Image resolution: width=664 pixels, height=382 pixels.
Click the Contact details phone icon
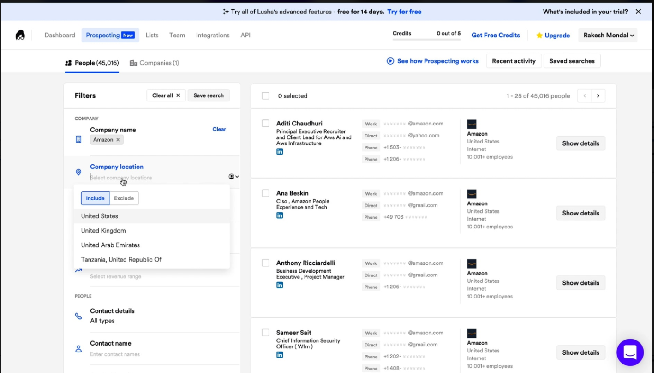tap(78, 316)
